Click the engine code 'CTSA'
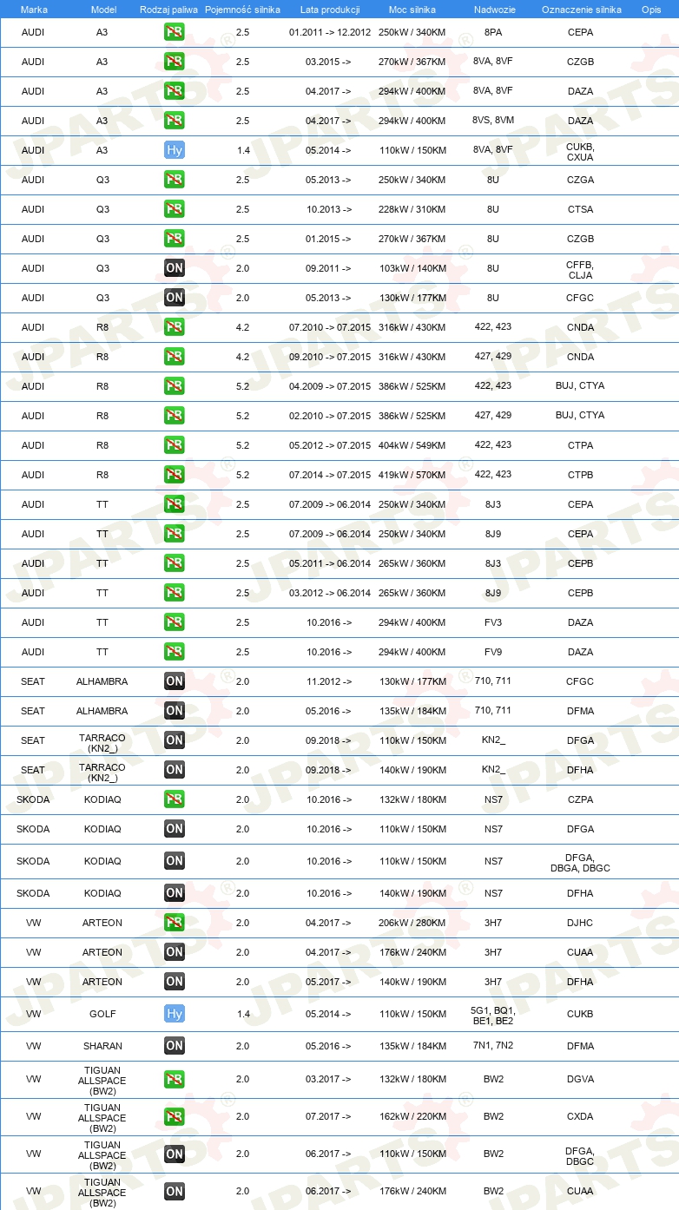Image resolution: width=679 pixels, height=1210 pixels. point(580,209)
